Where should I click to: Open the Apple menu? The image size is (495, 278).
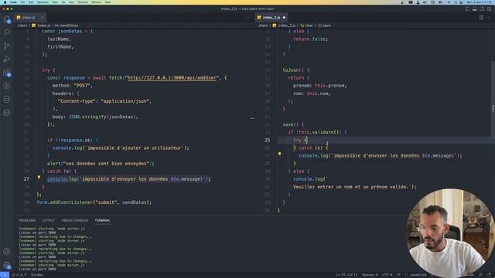pyautogui.click(x=5, y=2)
